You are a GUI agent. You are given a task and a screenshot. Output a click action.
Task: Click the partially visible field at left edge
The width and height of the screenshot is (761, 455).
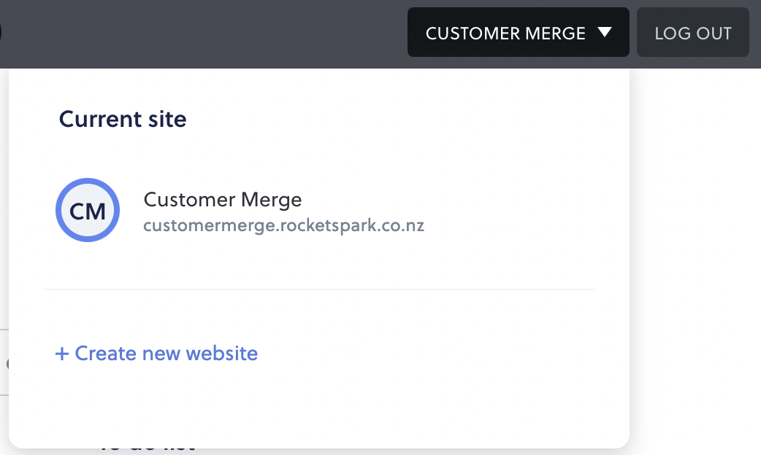coord(4,362)
